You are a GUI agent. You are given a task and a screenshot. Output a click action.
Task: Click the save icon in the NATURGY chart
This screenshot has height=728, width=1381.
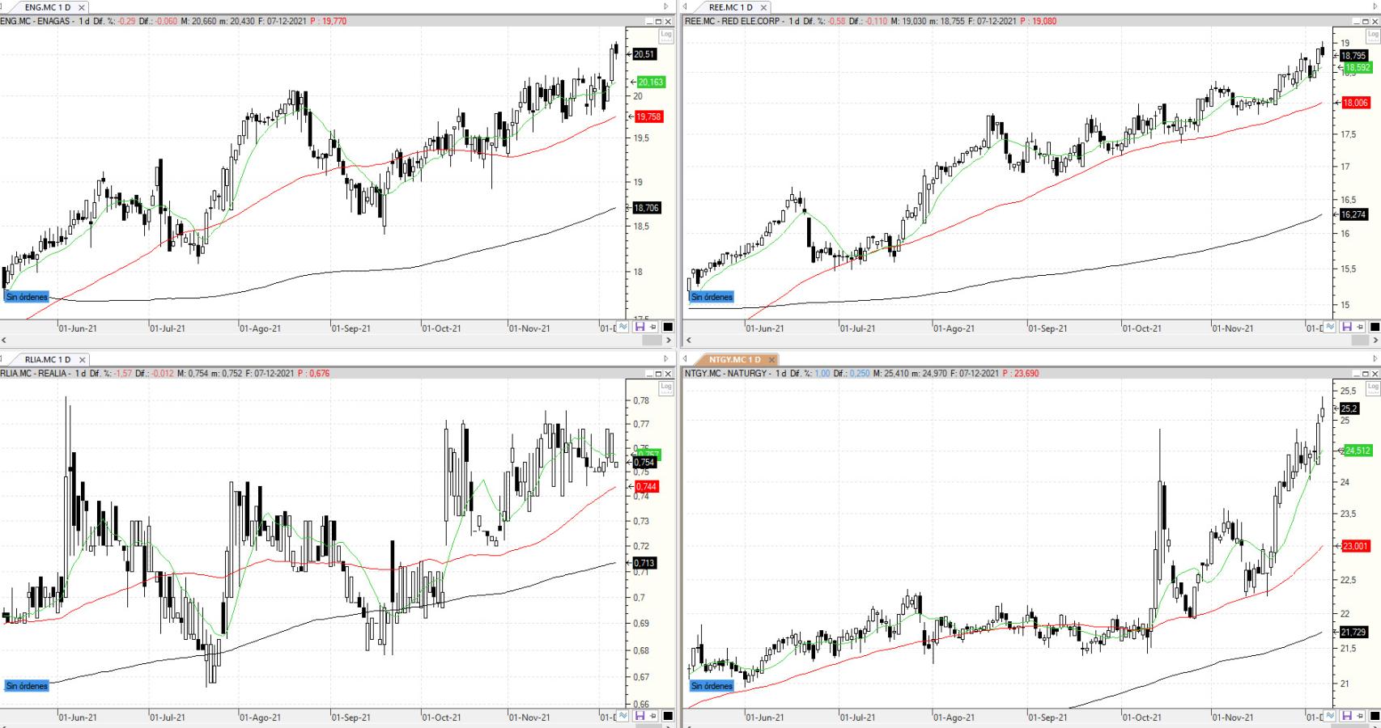point(1347,716)
